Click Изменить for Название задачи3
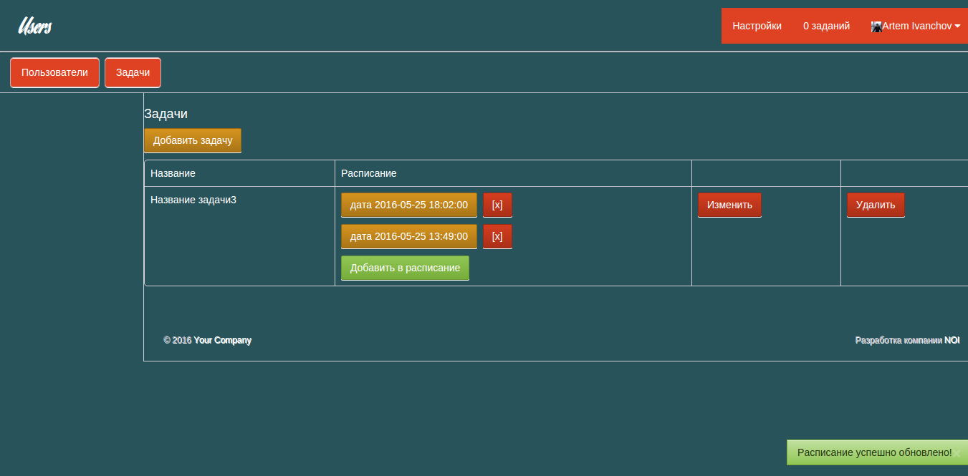 click(x=729, y=205)
